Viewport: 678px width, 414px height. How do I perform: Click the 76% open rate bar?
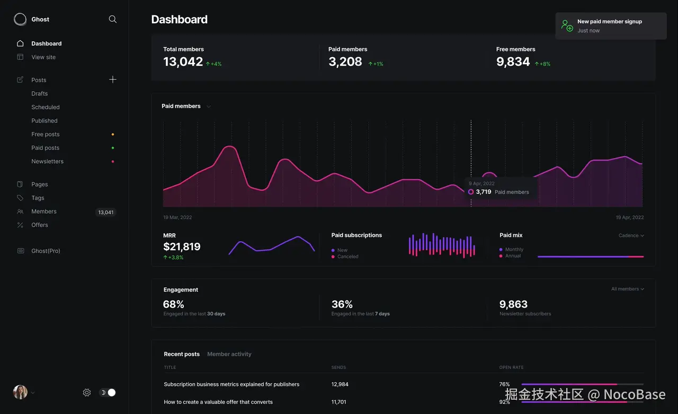tap(583, 384)
